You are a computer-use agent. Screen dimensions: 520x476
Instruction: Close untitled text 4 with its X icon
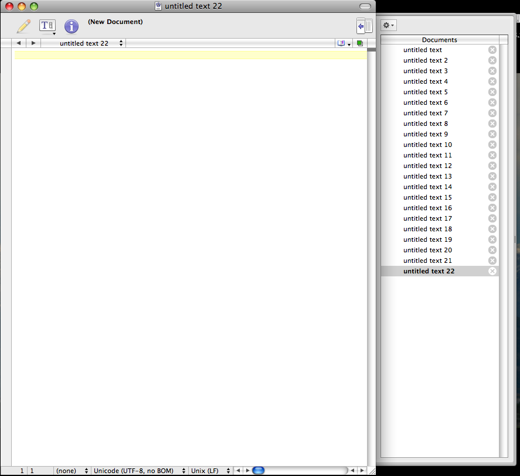coord(492,81)
